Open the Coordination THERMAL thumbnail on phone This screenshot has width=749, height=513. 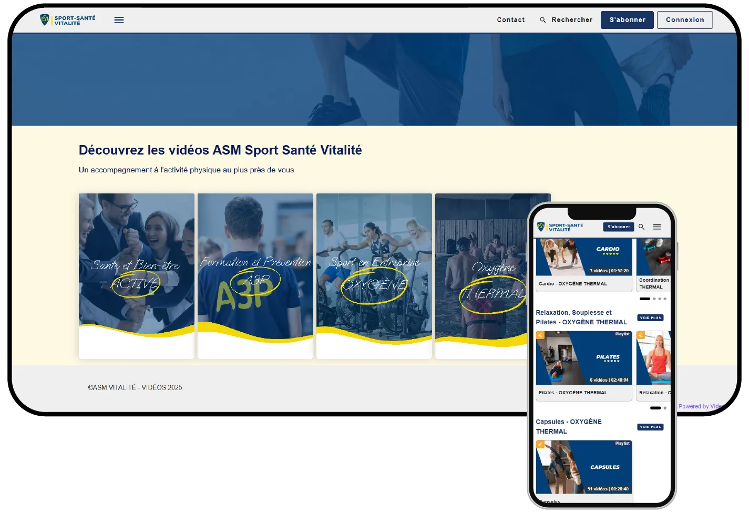(x=653, y=257)
